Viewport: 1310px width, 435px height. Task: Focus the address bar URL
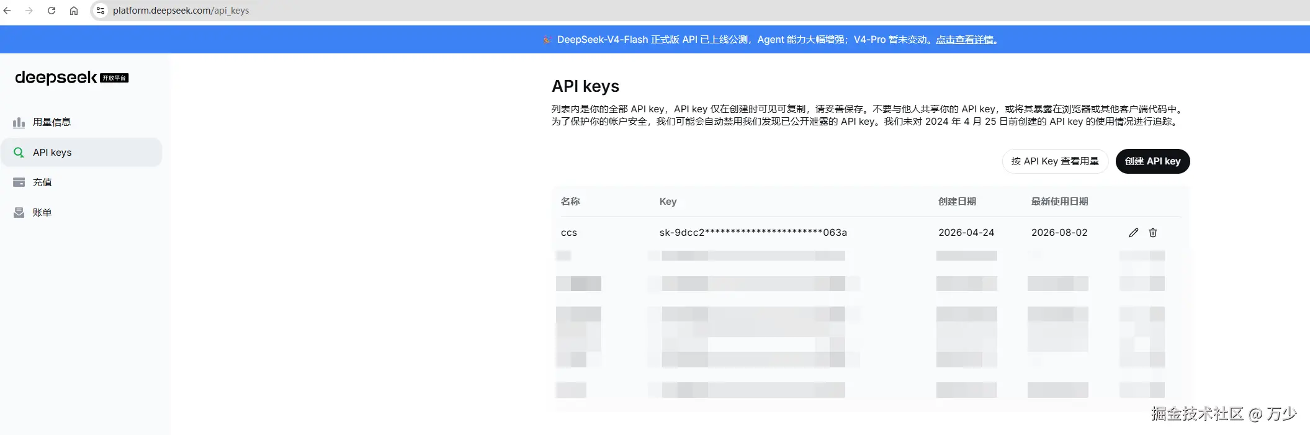pos(181,11)
